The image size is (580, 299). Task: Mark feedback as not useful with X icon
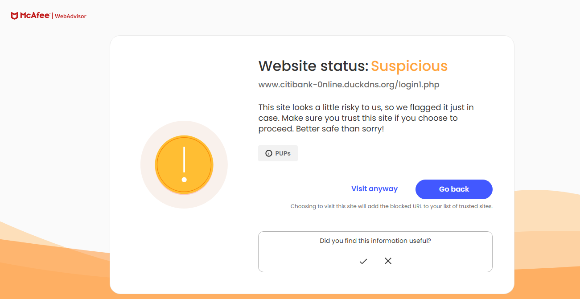(x=388, y=261)
